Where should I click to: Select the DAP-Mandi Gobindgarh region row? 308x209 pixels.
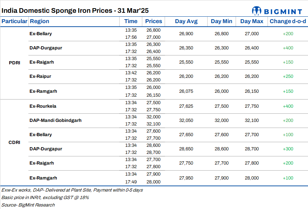55,120
